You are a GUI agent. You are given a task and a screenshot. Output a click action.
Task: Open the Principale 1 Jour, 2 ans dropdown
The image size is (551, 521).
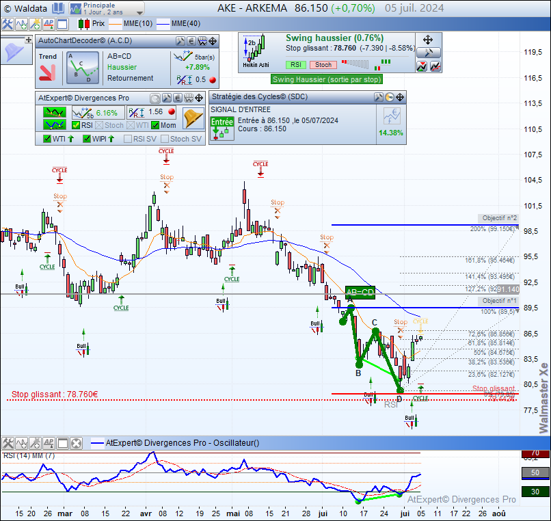pyautogui.click(x=107, y=8)
